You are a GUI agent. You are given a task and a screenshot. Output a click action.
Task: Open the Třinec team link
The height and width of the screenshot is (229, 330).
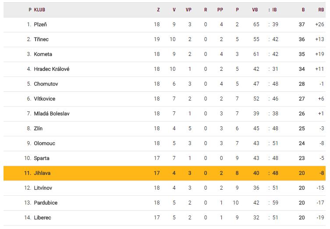(x=41, y=39)
